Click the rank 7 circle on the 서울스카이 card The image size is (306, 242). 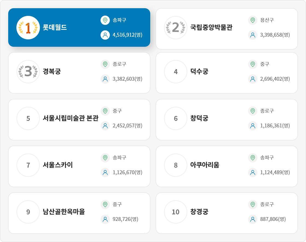point(28,165)
